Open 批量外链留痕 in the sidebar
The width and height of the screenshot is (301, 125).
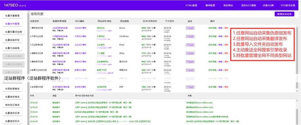click(12, 48)
